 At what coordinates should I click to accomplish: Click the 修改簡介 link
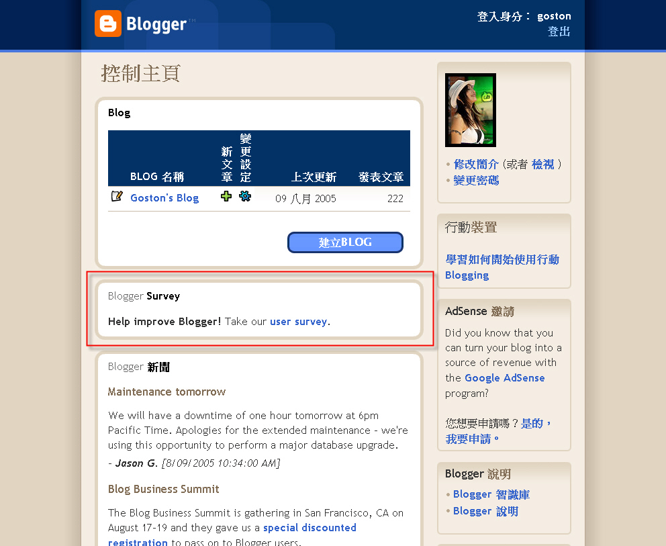pos(476,164)
